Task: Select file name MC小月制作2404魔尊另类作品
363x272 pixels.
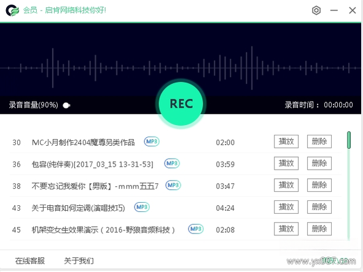Action: pyautogui.click(x=83, y=143)
